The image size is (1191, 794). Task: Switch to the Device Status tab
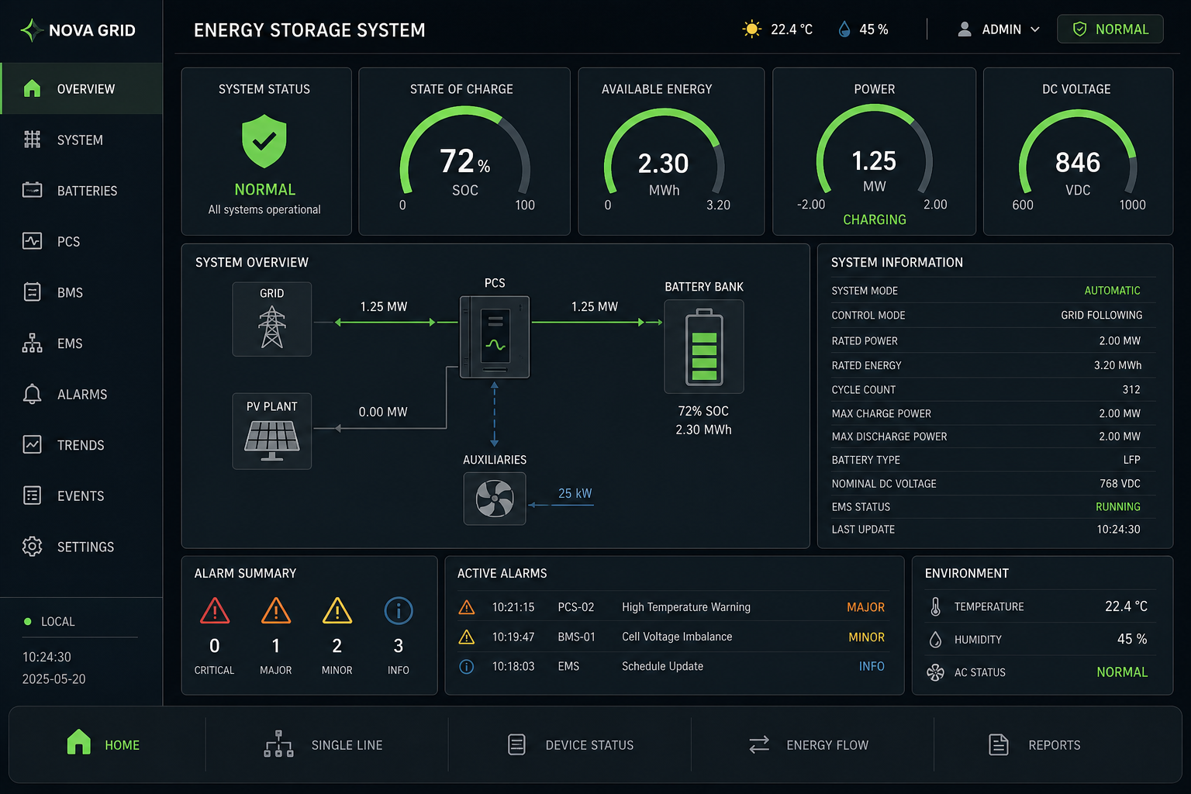click(x=570, y=744)
